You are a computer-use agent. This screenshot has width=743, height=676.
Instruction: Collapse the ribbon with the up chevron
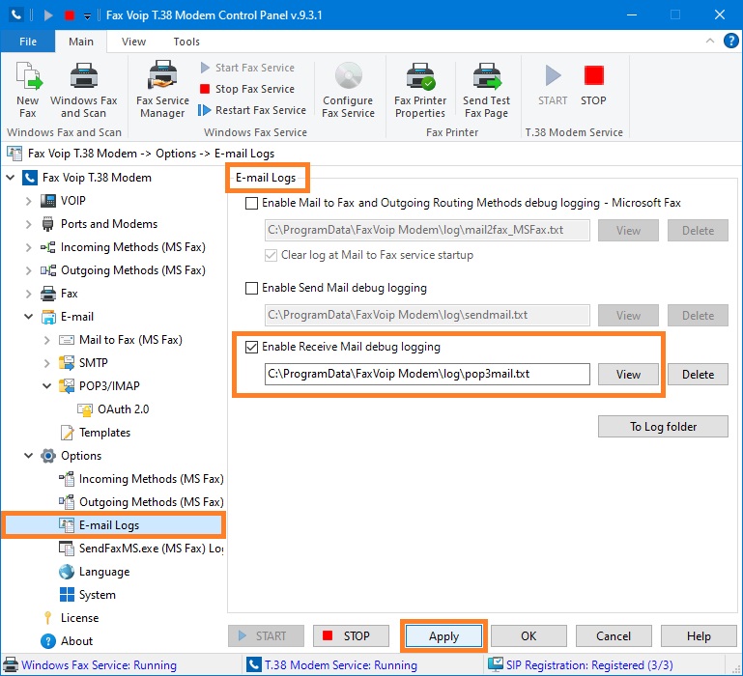709,41
